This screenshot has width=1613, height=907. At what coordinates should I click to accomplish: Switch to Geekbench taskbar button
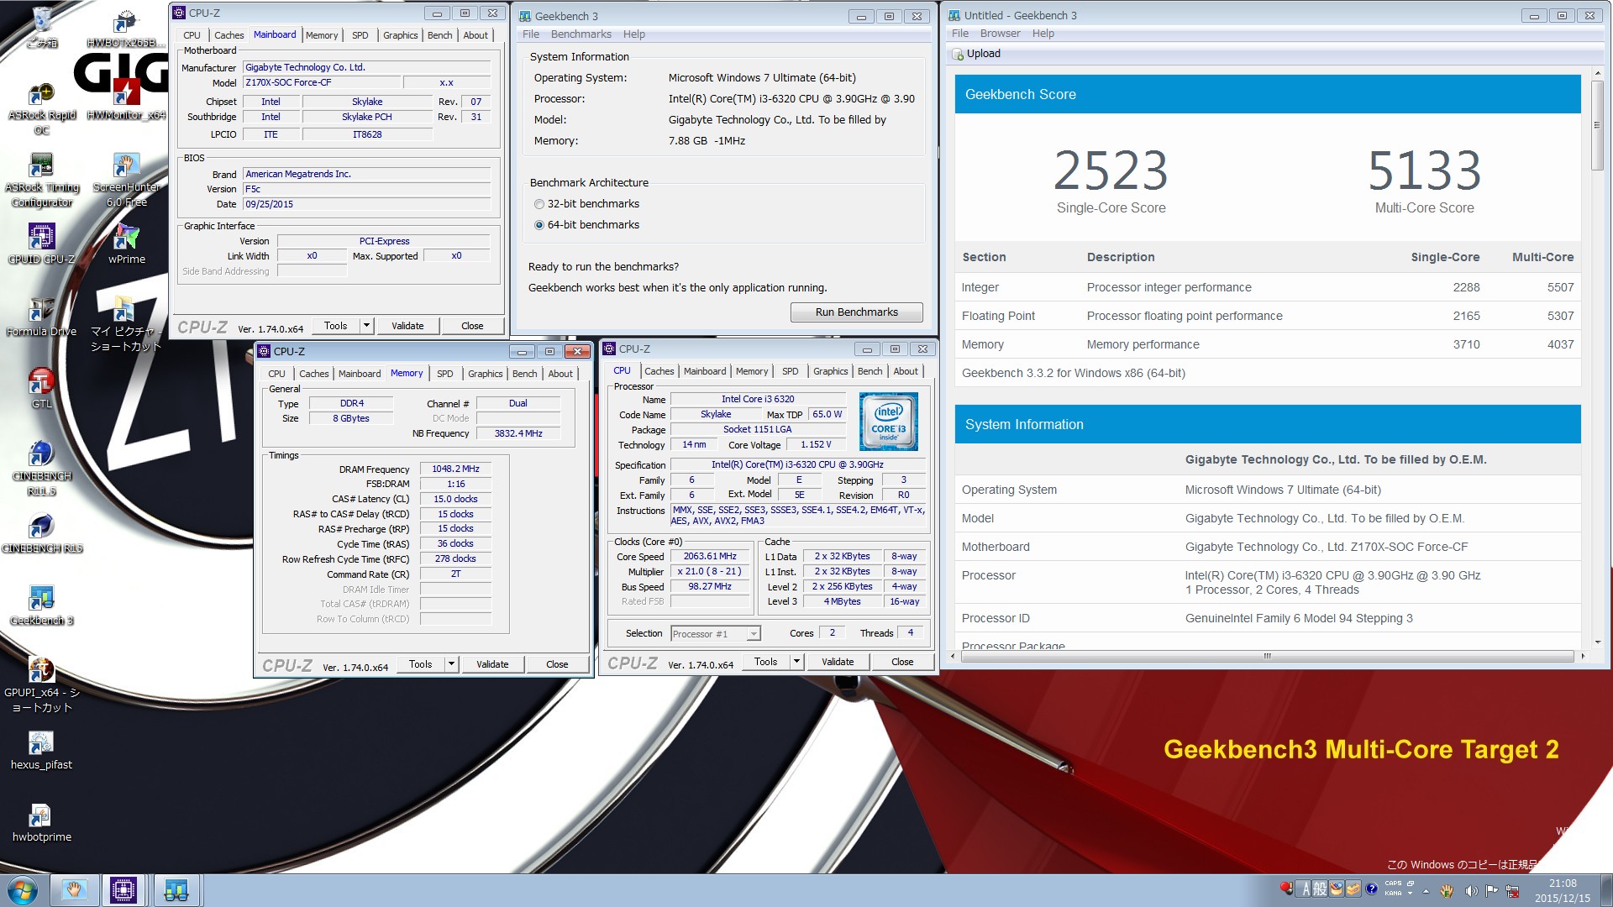coord(176,890)
